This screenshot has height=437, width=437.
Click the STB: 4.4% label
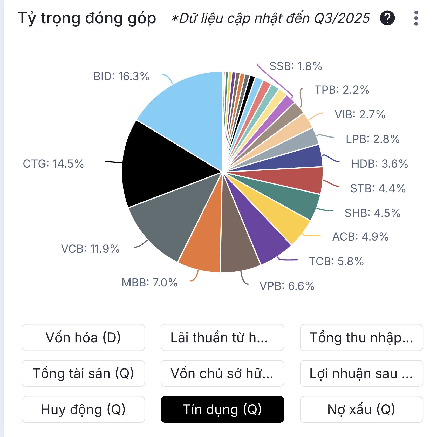[x=378, y=188]
